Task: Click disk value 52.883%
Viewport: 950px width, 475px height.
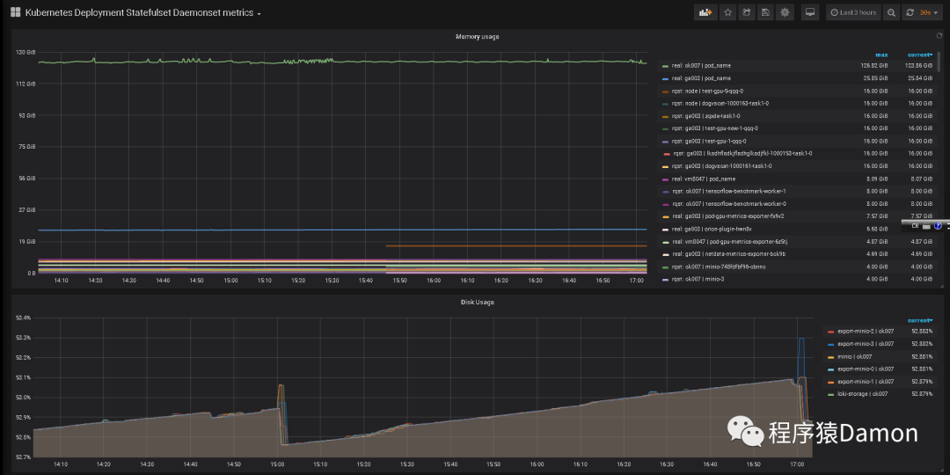Action: [922, 332]
